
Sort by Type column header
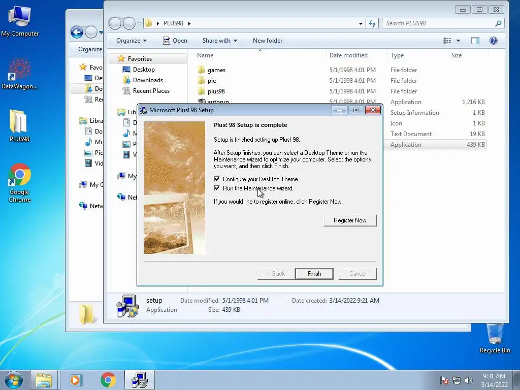click(x=397, y=55)
